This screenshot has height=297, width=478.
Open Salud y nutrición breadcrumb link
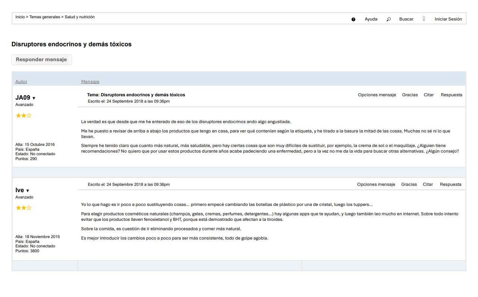80,17
